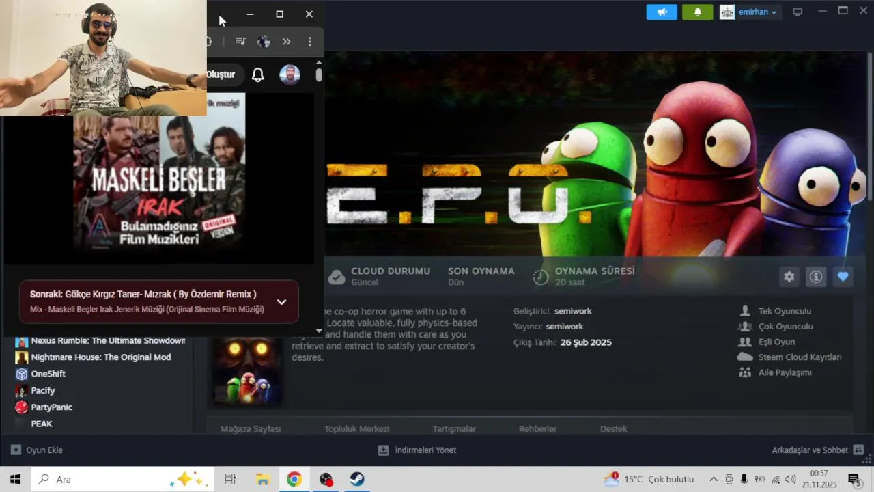This screenshot has width=874, height=492.
Task: Click the Steam Cloud Kayıtları cloud icon
Action: 745,357
